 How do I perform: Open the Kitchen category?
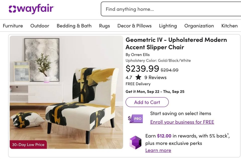point(229,26)
